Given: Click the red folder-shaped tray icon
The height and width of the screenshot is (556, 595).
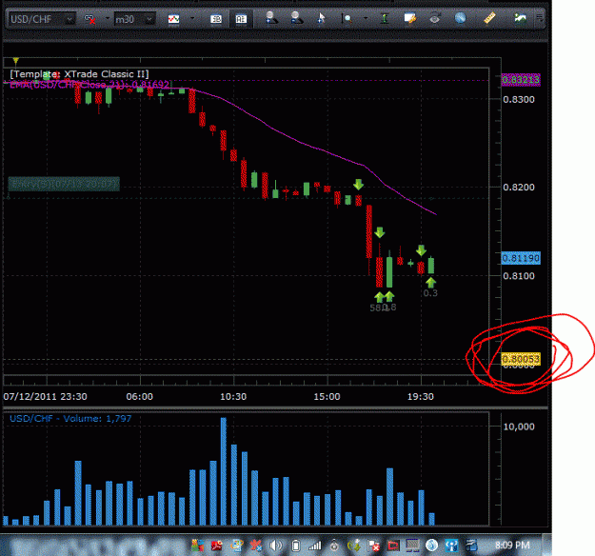Looking at the screenshot, I should (393, 546).
